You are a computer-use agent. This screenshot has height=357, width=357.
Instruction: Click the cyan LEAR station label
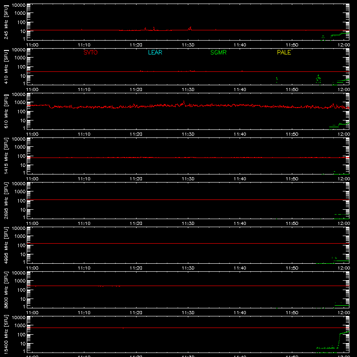click(155, 52)
